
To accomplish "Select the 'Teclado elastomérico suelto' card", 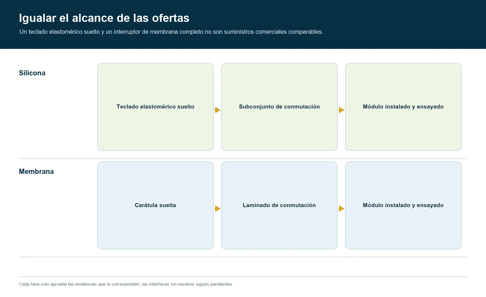I will [x=156, y=107].
